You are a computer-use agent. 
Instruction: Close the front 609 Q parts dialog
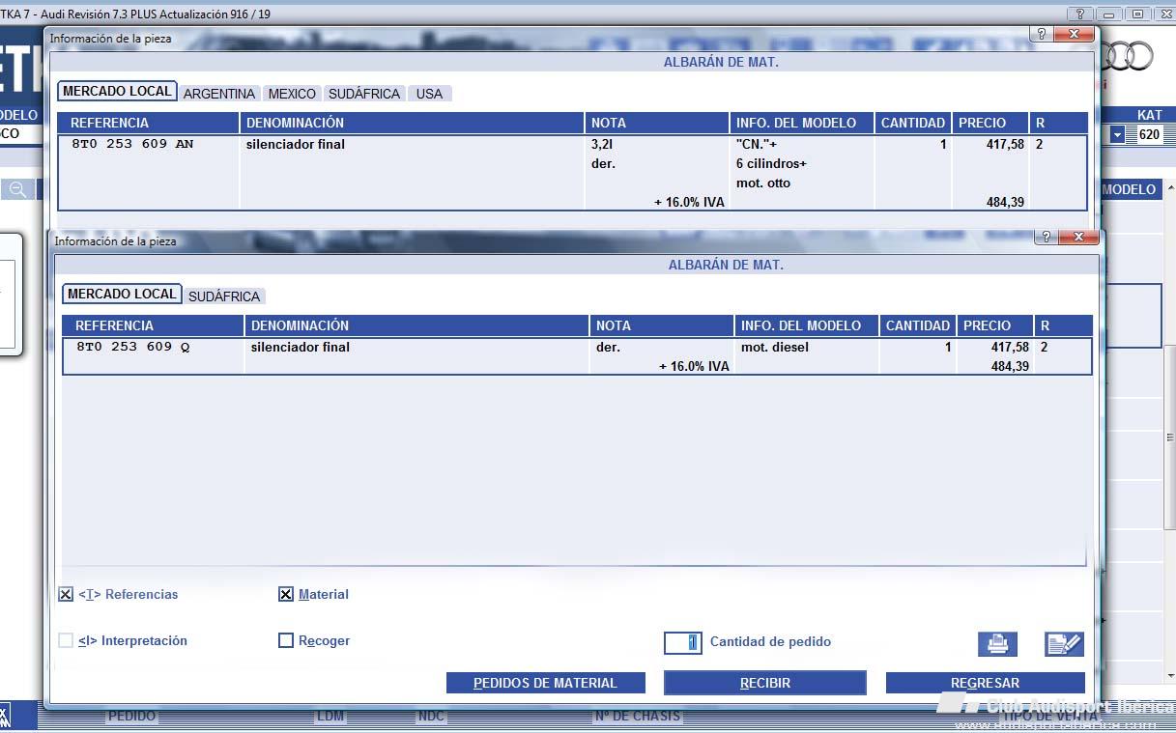[x=1077, y=237]
